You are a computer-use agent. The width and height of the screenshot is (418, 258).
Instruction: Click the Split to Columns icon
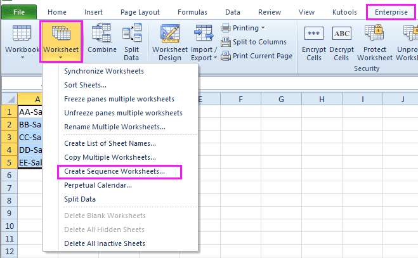(x=226, y=42)
